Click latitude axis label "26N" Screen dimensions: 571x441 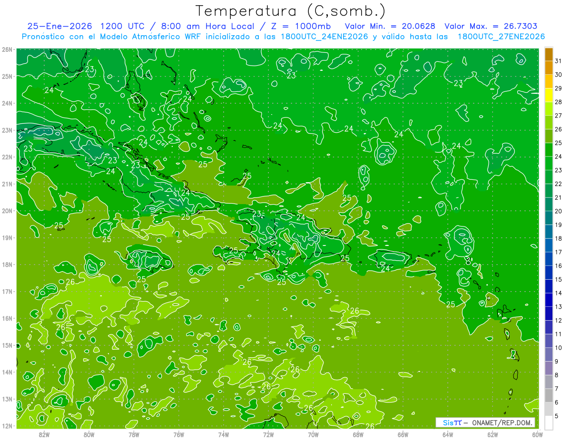pos(7,49)
